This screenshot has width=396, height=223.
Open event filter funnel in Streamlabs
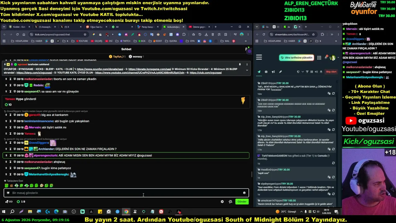pos(307,72)
